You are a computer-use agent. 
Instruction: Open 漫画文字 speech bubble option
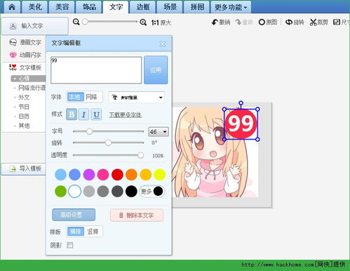(25, 42)
